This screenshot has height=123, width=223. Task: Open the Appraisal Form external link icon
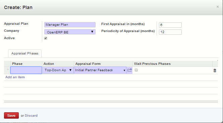pos(129,70)
